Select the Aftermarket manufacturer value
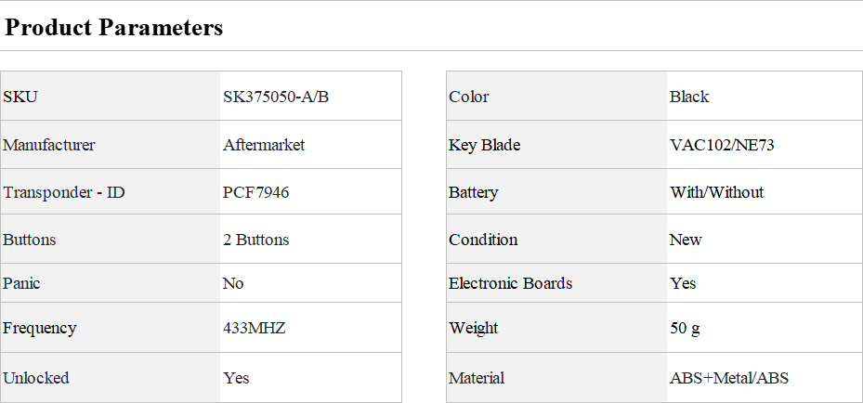This screenshot has height=403, width=863. tap(264, 145)
